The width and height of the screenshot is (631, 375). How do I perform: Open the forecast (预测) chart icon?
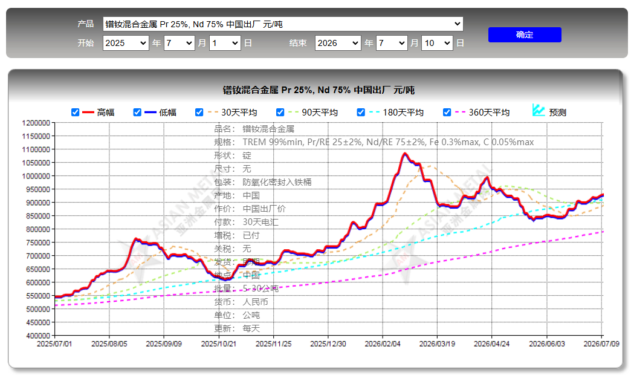tap(539, 110)
